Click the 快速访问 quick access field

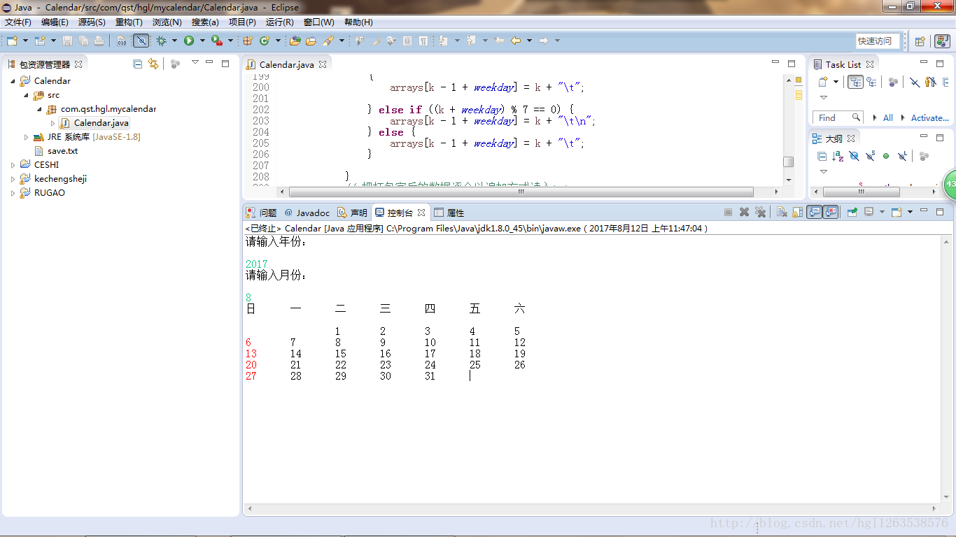[878, 41]
